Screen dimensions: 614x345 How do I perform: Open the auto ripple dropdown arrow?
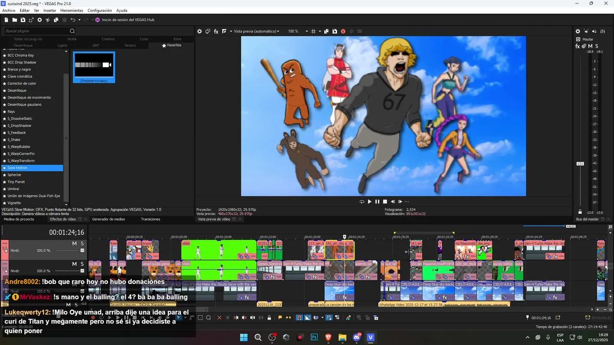click(x=322, y=318)
